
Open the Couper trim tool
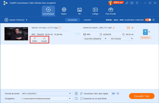pyautogui.click(x=44, y=39)
